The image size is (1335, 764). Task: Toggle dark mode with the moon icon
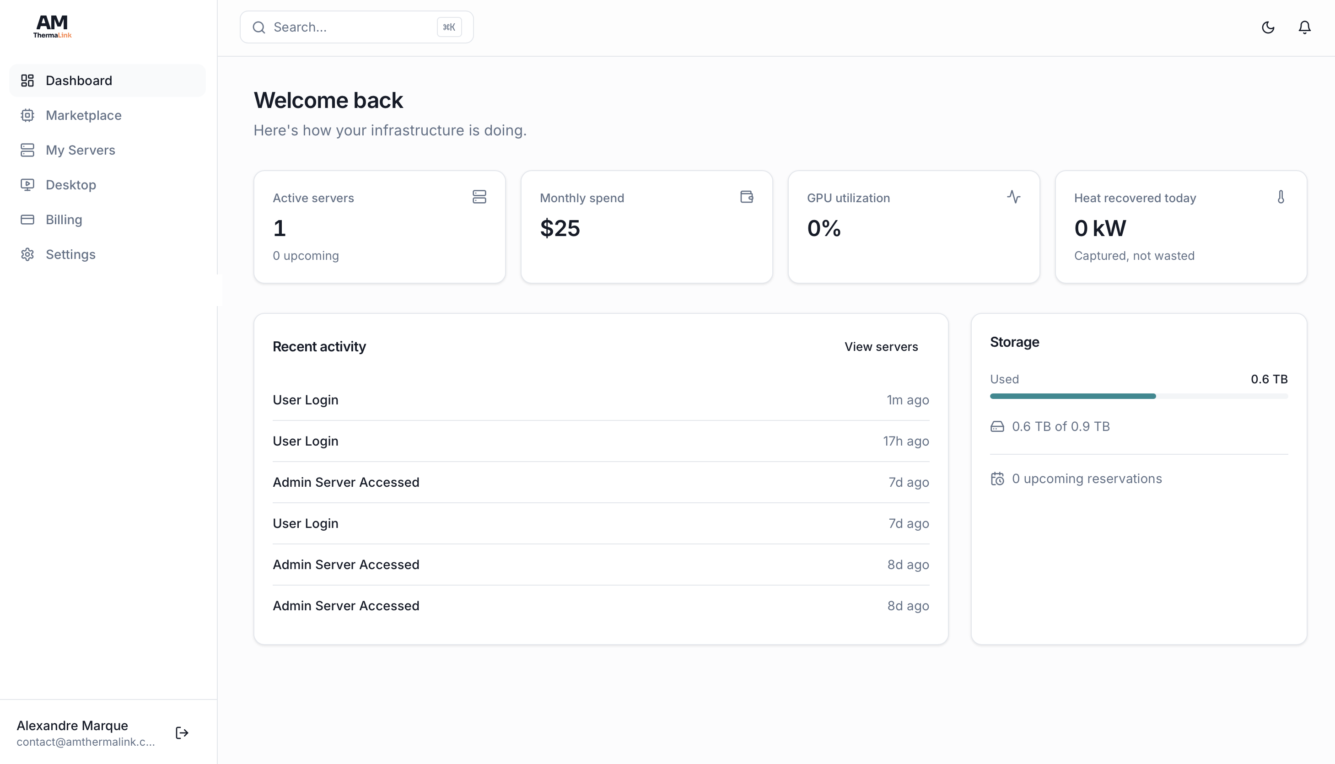point(1268,27)
